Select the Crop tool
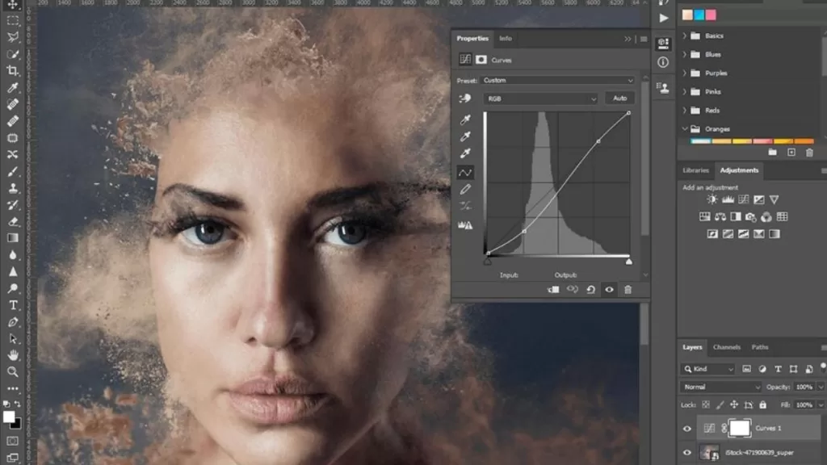This screenshot has width=827, height=465. click(x=13, y=71)
